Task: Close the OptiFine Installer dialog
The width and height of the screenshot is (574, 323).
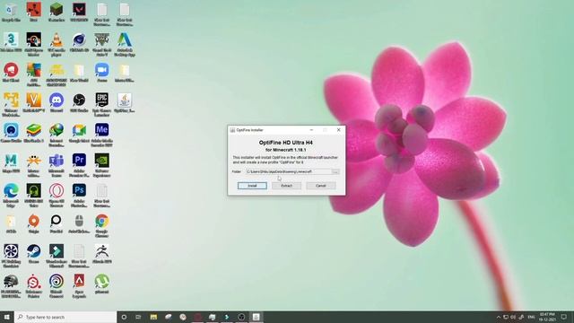Action: [339, 130]
